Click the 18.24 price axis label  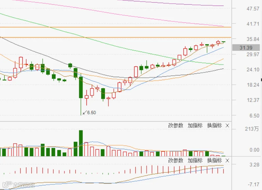coord(253,85)
